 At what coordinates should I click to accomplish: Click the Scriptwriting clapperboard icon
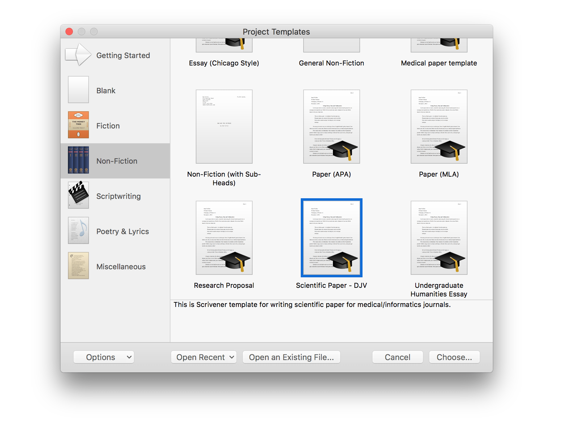(x=78, y=195)
